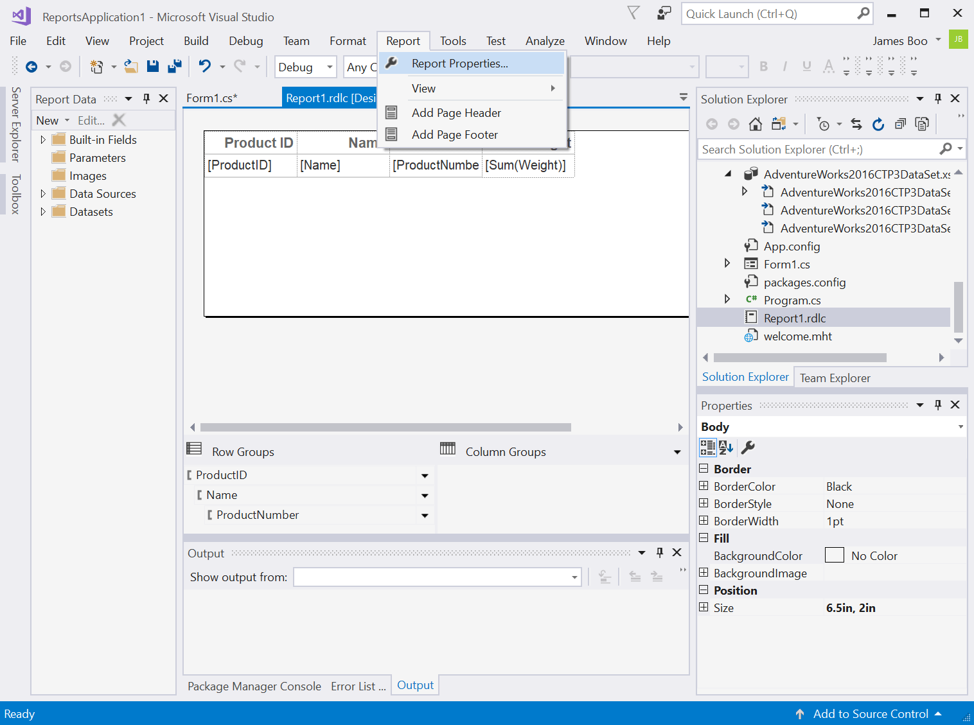
Task: Pin the Output panel
Action: tap(660, 552)
